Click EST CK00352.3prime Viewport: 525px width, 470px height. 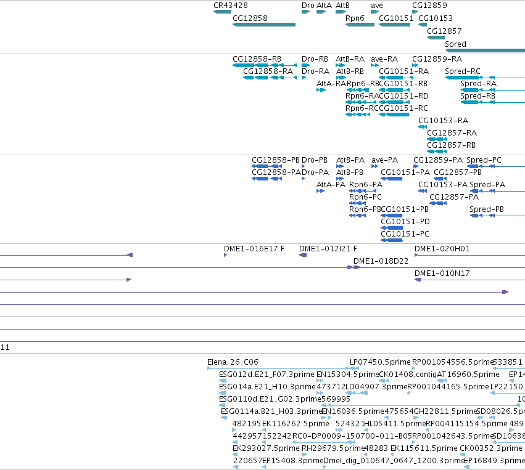463,455
